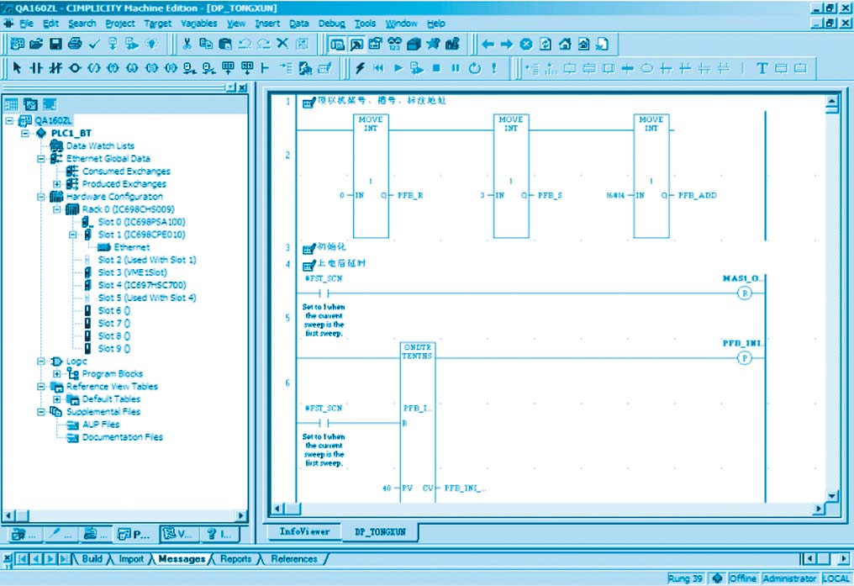Pause execution with the pause icon

click(456, 68)
